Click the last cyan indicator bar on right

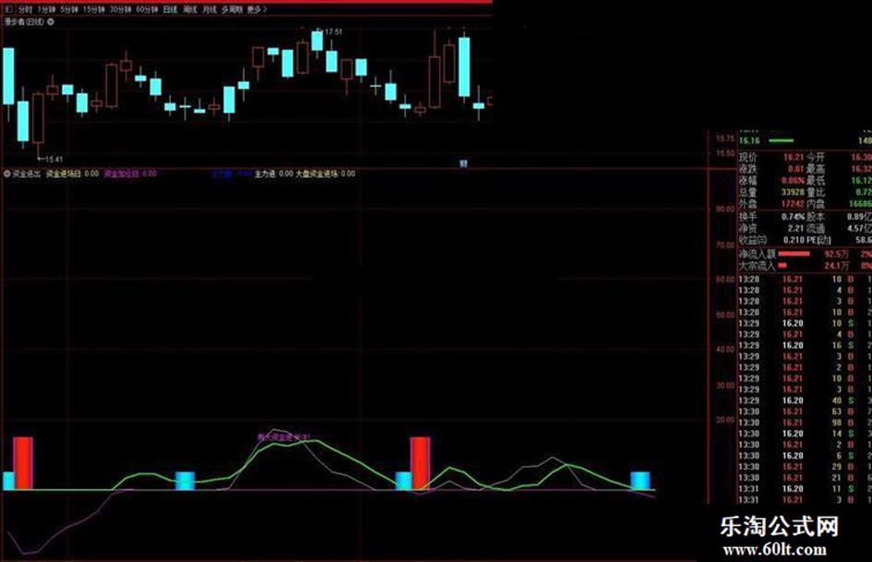640,481
